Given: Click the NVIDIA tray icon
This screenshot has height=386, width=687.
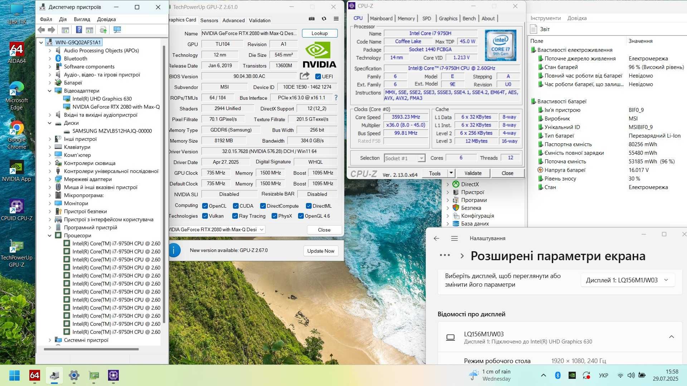Looking at the screenshot, I should coord(572,375).
